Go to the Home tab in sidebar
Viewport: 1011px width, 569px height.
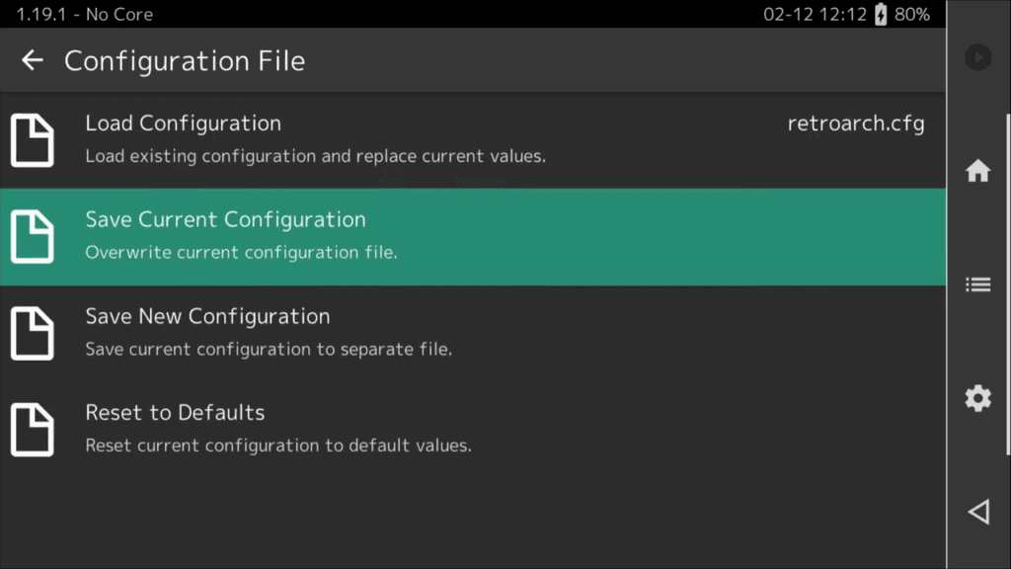point(977,171)
